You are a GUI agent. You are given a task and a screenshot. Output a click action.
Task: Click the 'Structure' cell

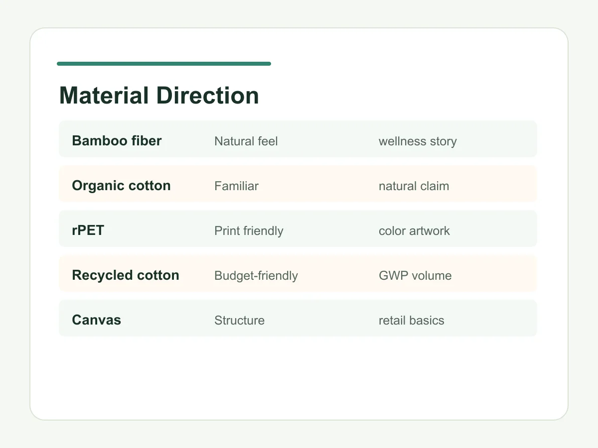(x=239, y=321)
